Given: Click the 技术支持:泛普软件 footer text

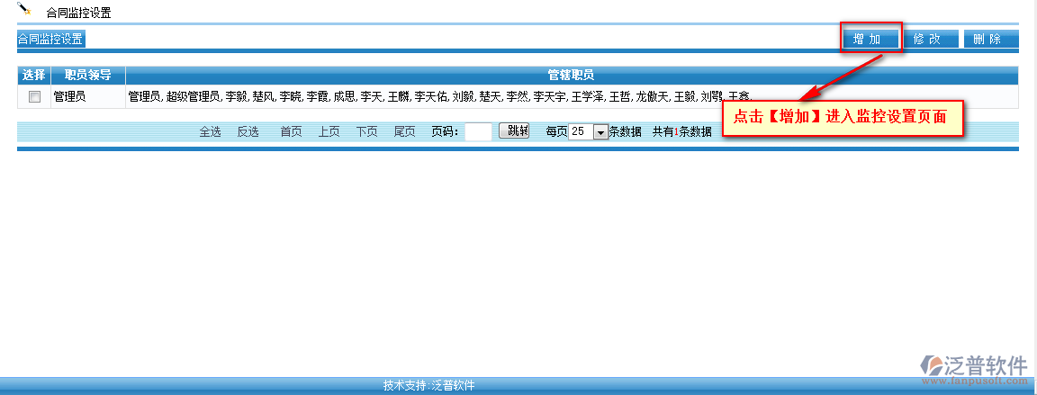Looking at the screenshot, I should (428, 386).
